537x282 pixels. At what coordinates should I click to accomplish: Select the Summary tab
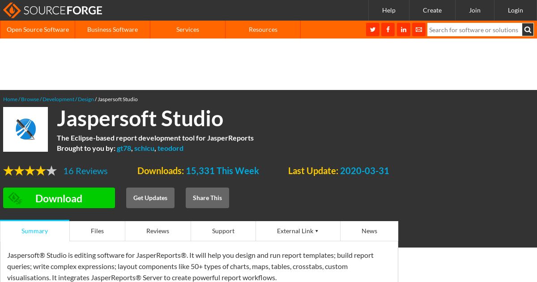click(x=34, y=231)
